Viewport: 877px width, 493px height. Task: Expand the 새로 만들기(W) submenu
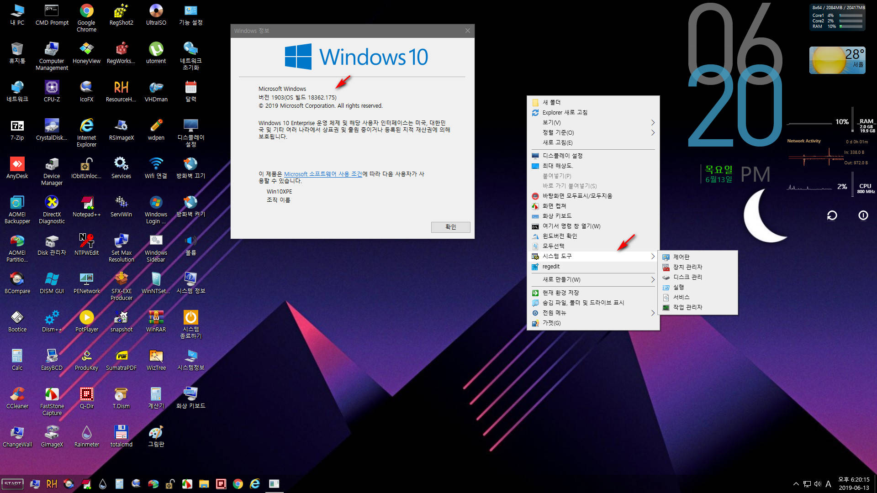[x=593, y=279]
